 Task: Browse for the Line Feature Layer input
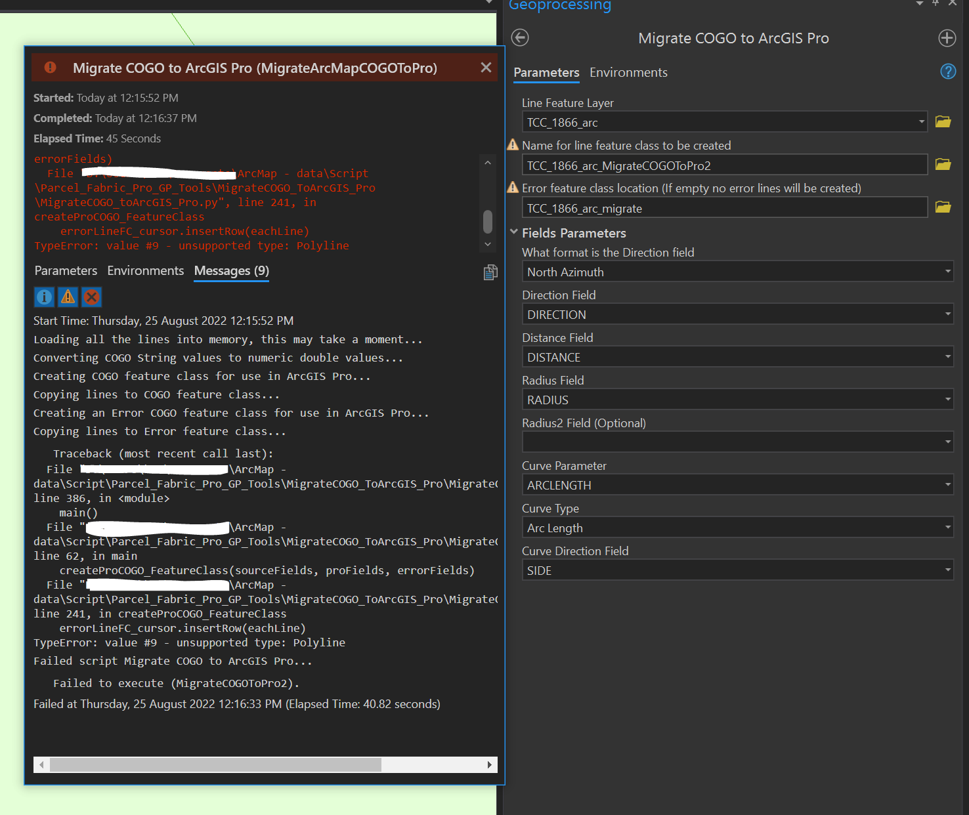(x=943, y=121)
